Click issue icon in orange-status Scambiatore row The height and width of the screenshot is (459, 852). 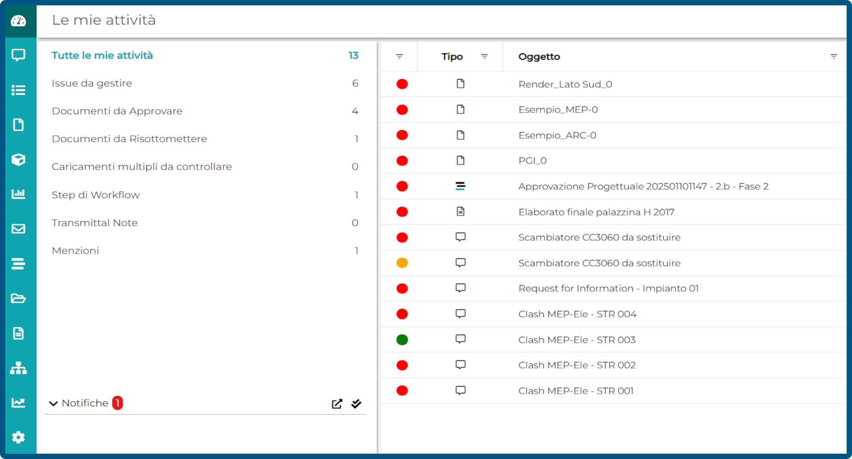[461, 263]
